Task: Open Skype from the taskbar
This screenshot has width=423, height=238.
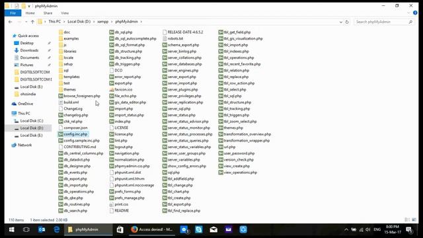Action: tap(199, 229)
